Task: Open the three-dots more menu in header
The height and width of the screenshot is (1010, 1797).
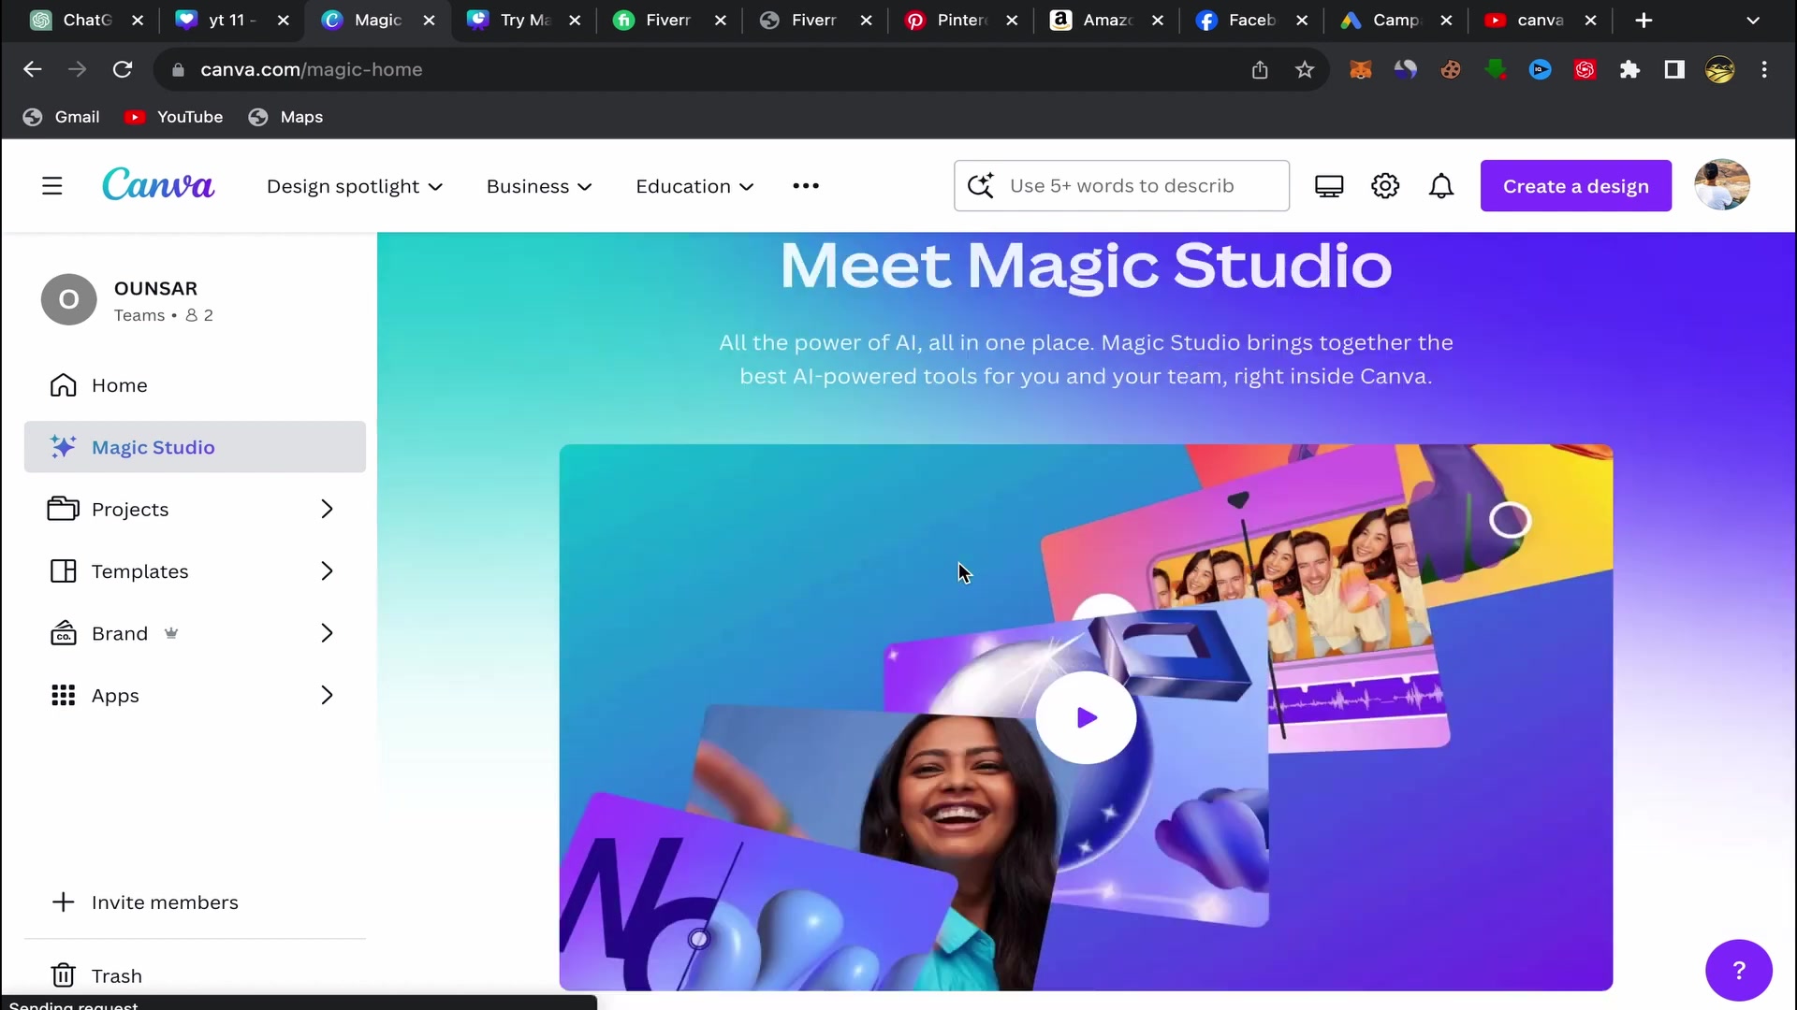Action: coord(806,186)
